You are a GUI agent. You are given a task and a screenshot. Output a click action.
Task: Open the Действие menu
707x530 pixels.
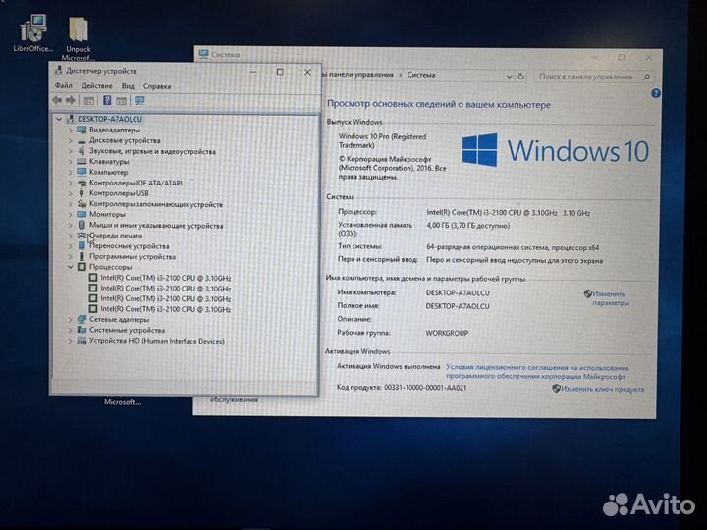click(x=96, y=86)
